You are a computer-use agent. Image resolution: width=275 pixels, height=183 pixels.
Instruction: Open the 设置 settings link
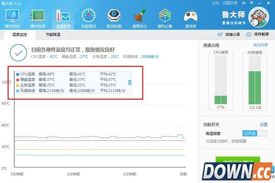(x=264, y=125)
